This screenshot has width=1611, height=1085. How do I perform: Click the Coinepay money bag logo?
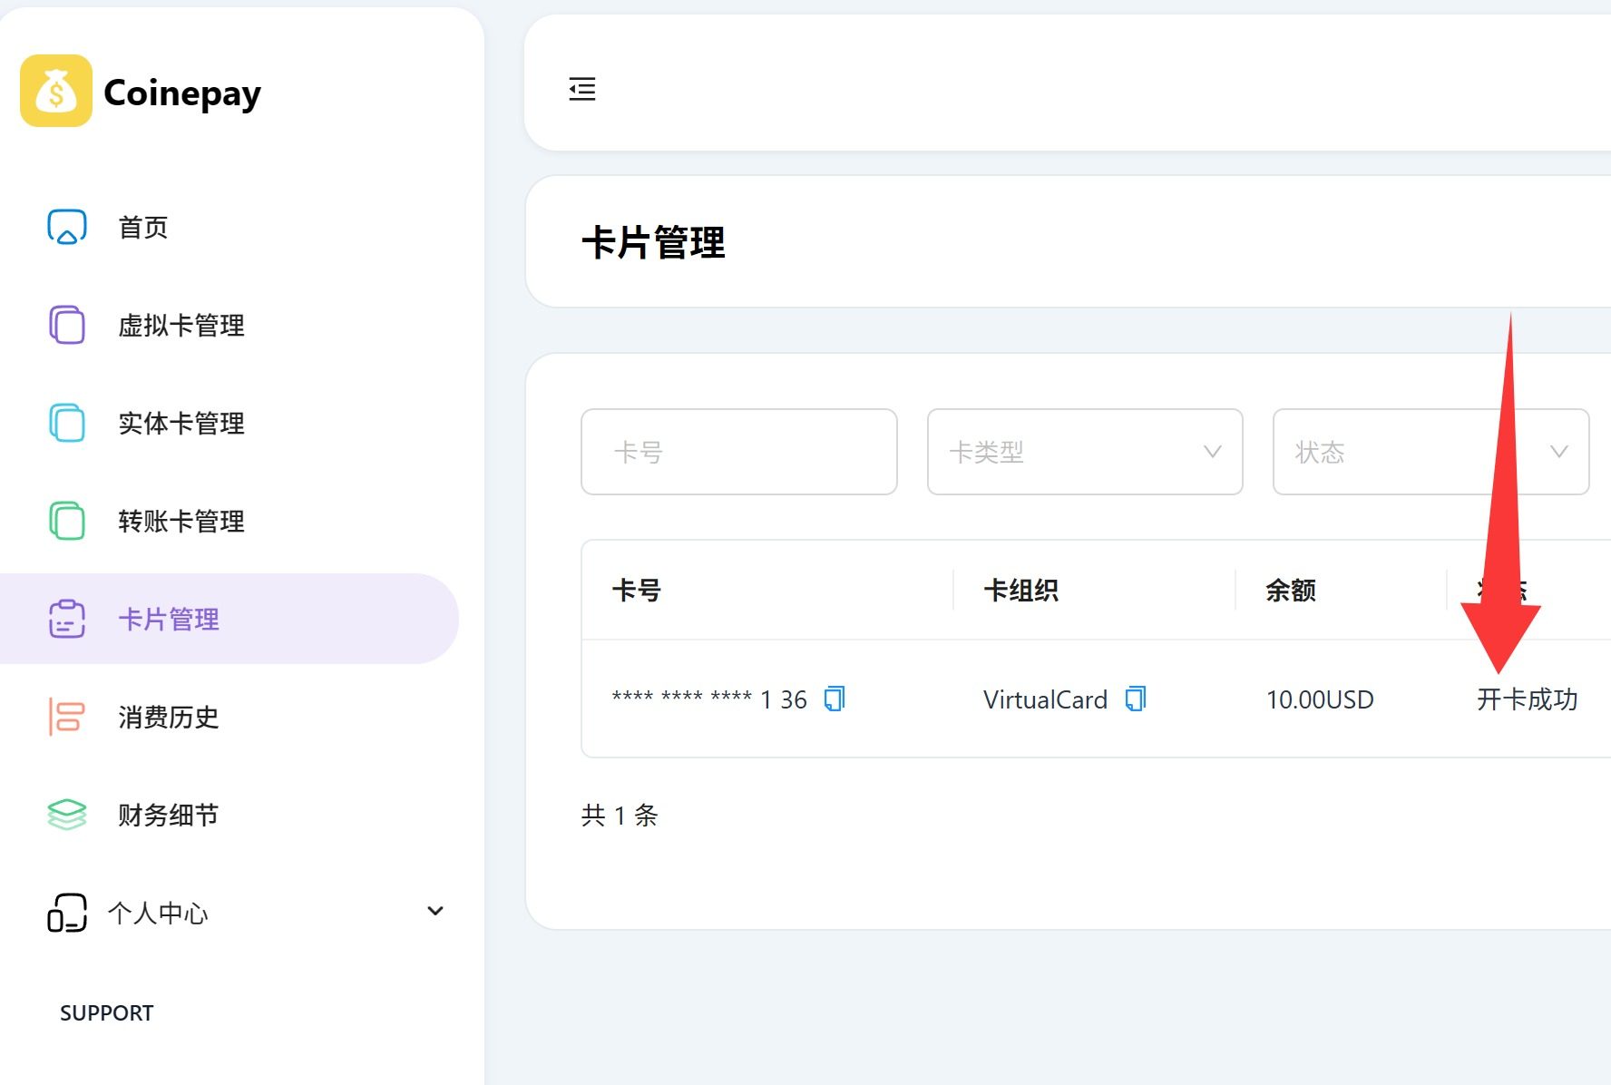point(56,91)
